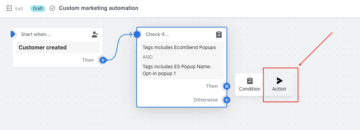The width and height of the screenshot is (360, 130).
Task: Click the Draft status badge
Action: pyautogui.click(x=38, y=9)
